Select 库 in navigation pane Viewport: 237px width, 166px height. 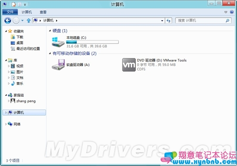coord(15,60)
